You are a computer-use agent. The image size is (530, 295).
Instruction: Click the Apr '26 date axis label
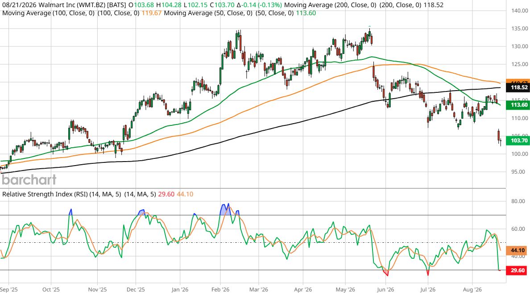click(303, 290)
